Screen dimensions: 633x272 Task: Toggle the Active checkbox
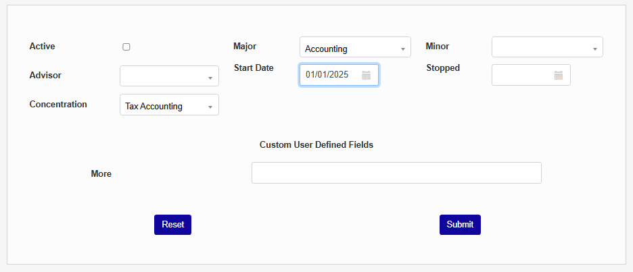(126, 47)
